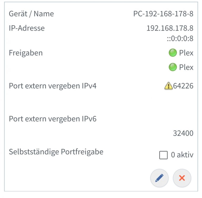202x198 pixels.
Task: Click the 'IP-Adresse' label
Action: (x=27, y=28)
